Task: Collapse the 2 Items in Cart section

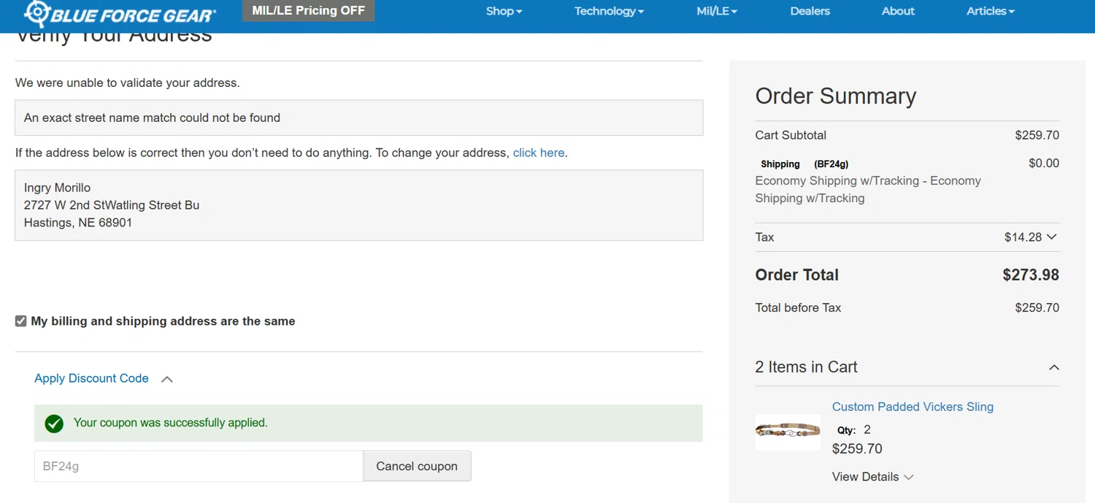Action: point(1054,367)
